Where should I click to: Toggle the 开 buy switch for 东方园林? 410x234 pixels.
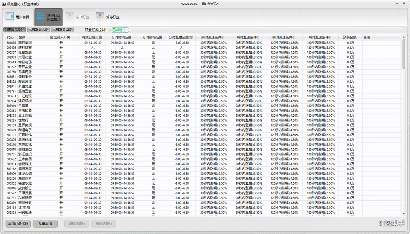tap(61, 145)
